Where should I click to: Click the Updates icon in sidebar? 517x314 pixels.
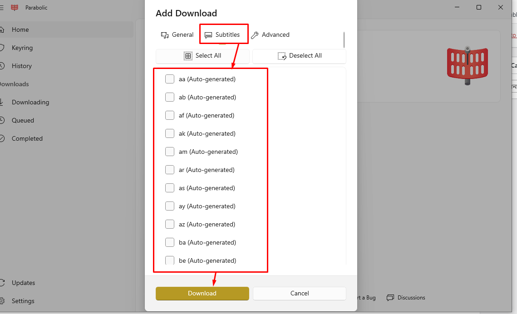(2, 283)
